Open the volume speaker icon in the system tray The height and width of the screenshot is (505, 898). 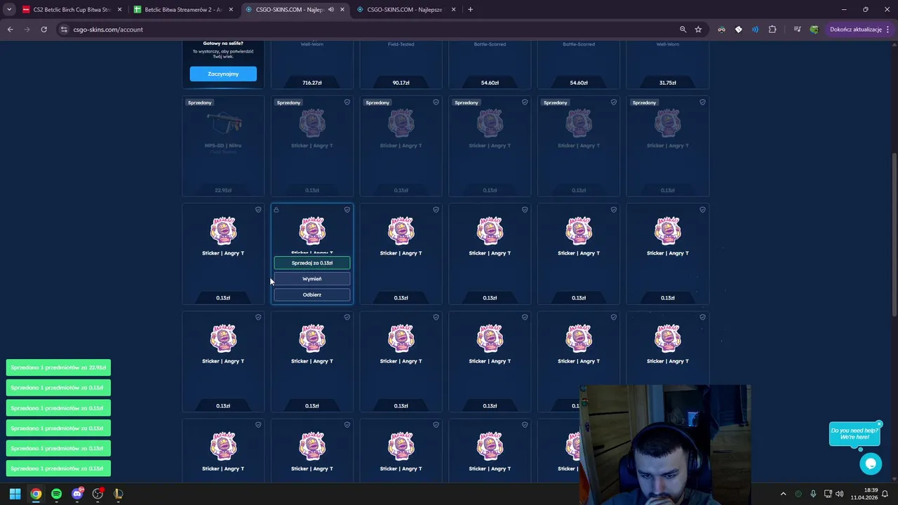click(840, 494)
